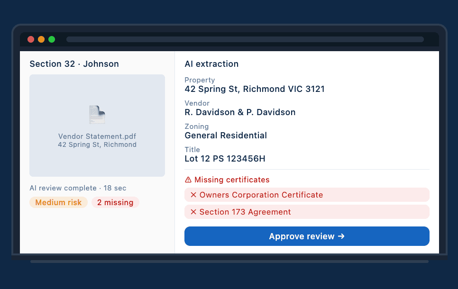
Task: Click the green maximize window dot
Action: (52, 39)
